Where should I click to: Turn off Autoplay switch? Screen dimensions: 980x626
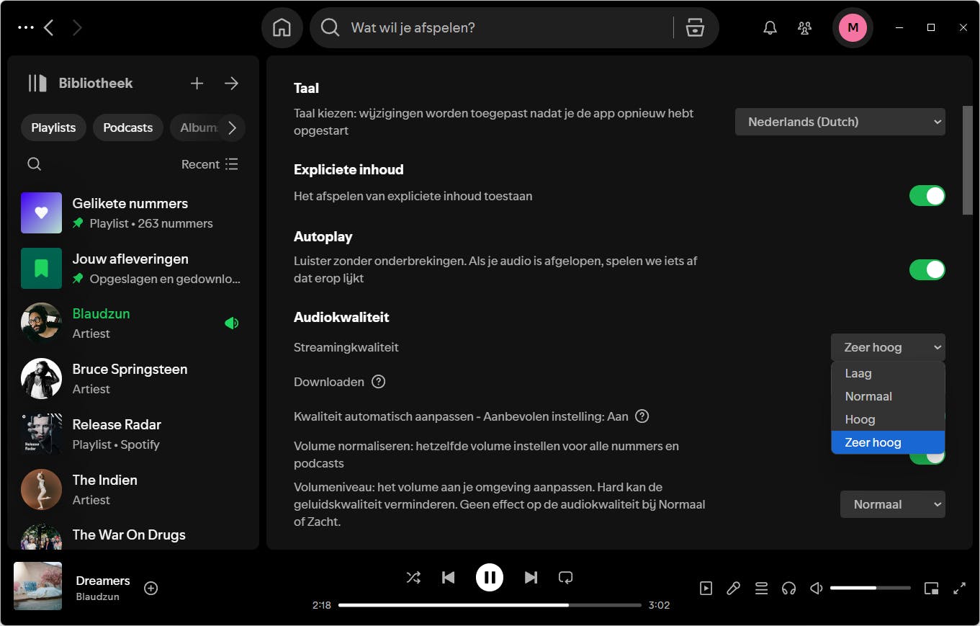pyautogui.click(x=927, y=270)
